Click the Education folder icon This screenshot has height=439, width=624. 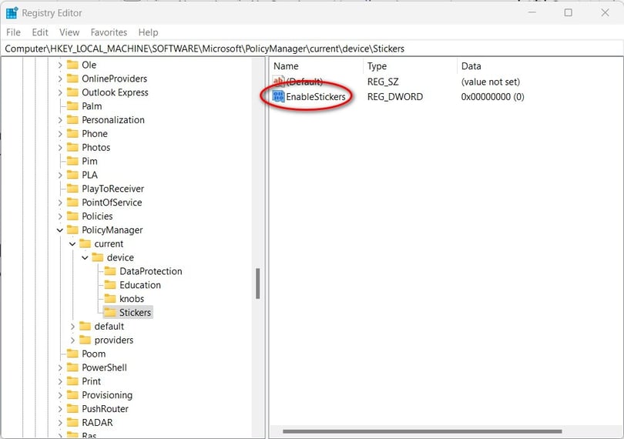(110, 285)
